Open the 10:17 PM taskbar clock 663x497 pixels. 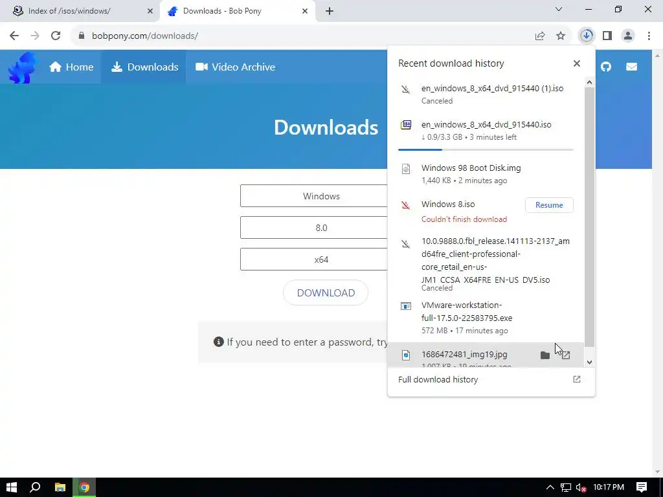(x=609, y=487)
